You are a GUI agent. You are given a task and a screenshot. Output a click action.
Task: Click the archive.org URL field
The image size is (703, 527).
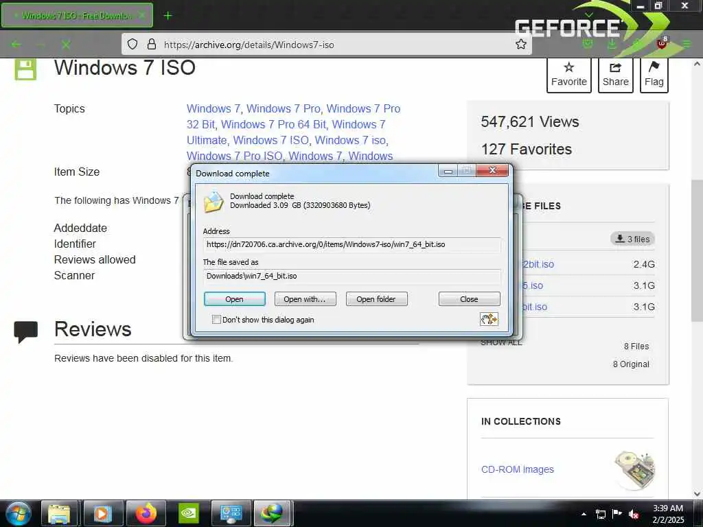coord(326,44)
